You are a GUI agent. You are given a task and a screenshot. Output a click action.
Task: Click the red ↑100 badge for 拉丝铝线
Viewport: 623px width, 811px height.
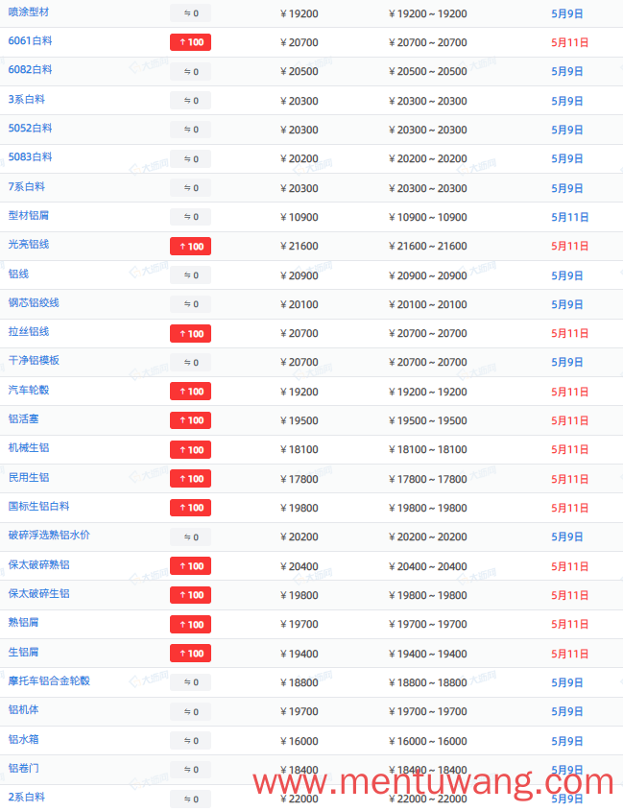[x=190, y=334]
